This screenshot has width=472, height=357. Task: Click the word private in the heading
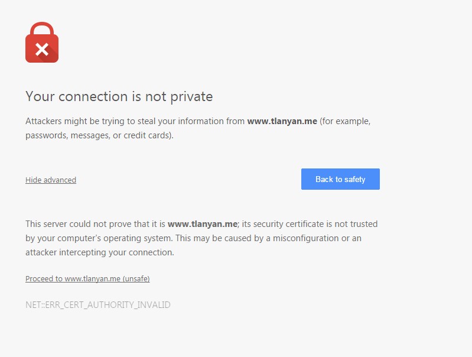coord(191,96)
